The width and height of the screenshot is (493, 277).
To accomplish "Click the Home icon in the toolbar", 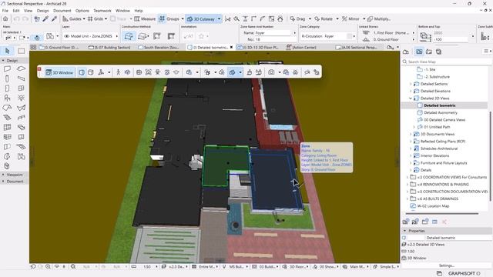I will click(x=5, y=18).
